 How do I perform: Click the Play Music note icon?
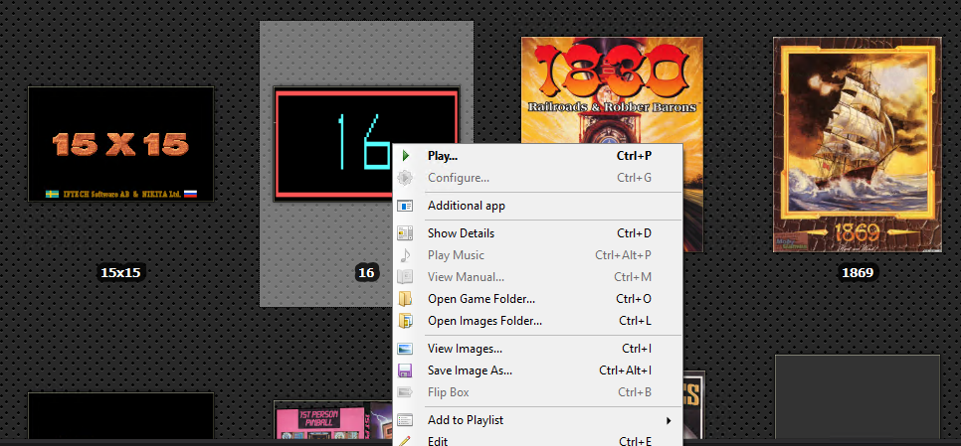(x=405, y=255)
